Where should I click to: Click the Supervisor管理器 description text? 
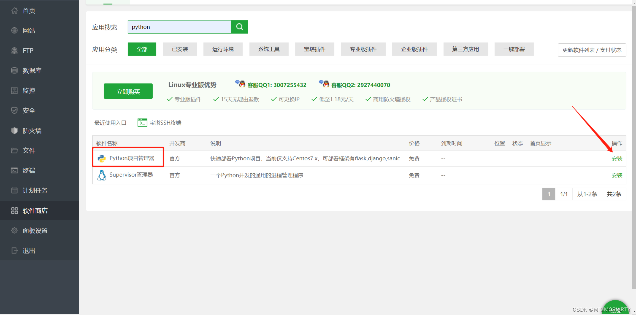tap(257, 175)
